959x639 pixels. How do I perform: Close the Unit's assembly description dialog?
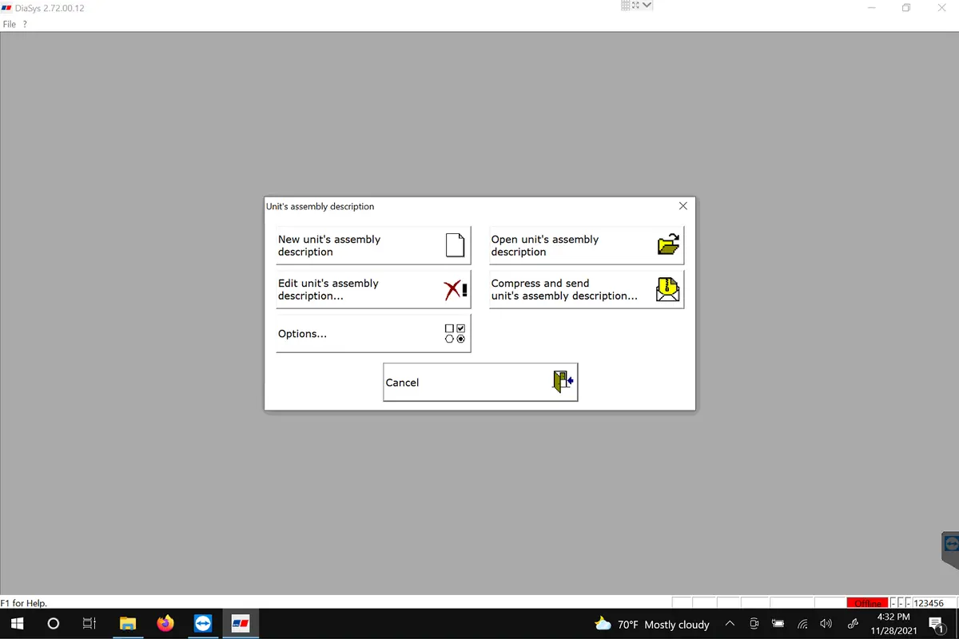(682, 206)
